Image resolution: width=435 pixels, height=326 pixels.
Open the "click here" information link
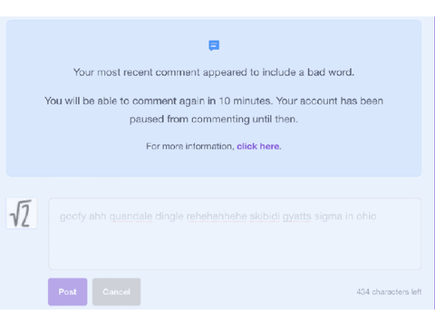click(258, 147)
